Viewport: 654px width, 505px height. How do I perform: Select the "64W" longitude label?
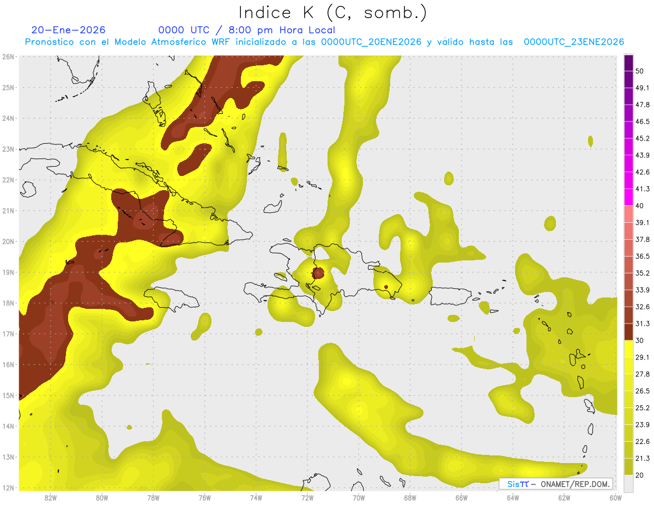pos(513,498)
